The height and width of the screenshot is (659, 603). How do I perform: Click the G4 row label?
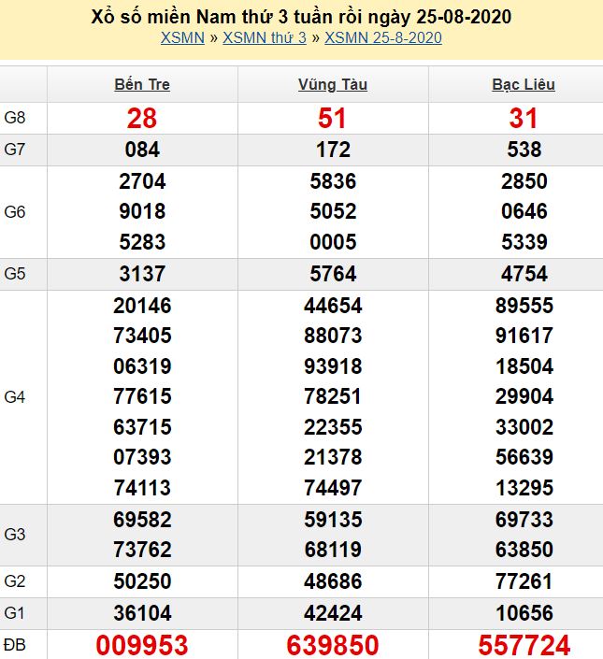[x=15, y=397]
